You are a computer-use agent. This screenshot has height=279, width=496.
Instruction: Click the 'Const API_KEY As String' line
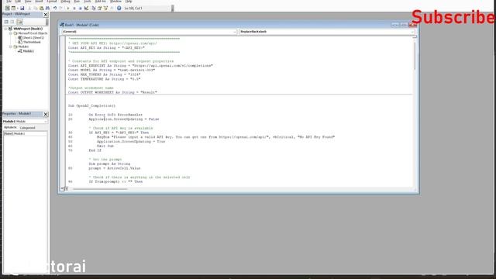[x=106, y=48]
